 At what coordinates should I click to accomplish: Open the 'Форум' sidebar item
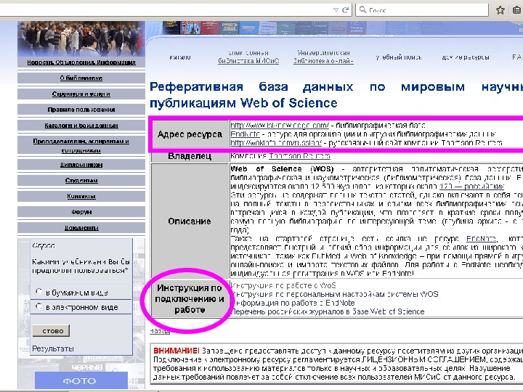[81, 212]
